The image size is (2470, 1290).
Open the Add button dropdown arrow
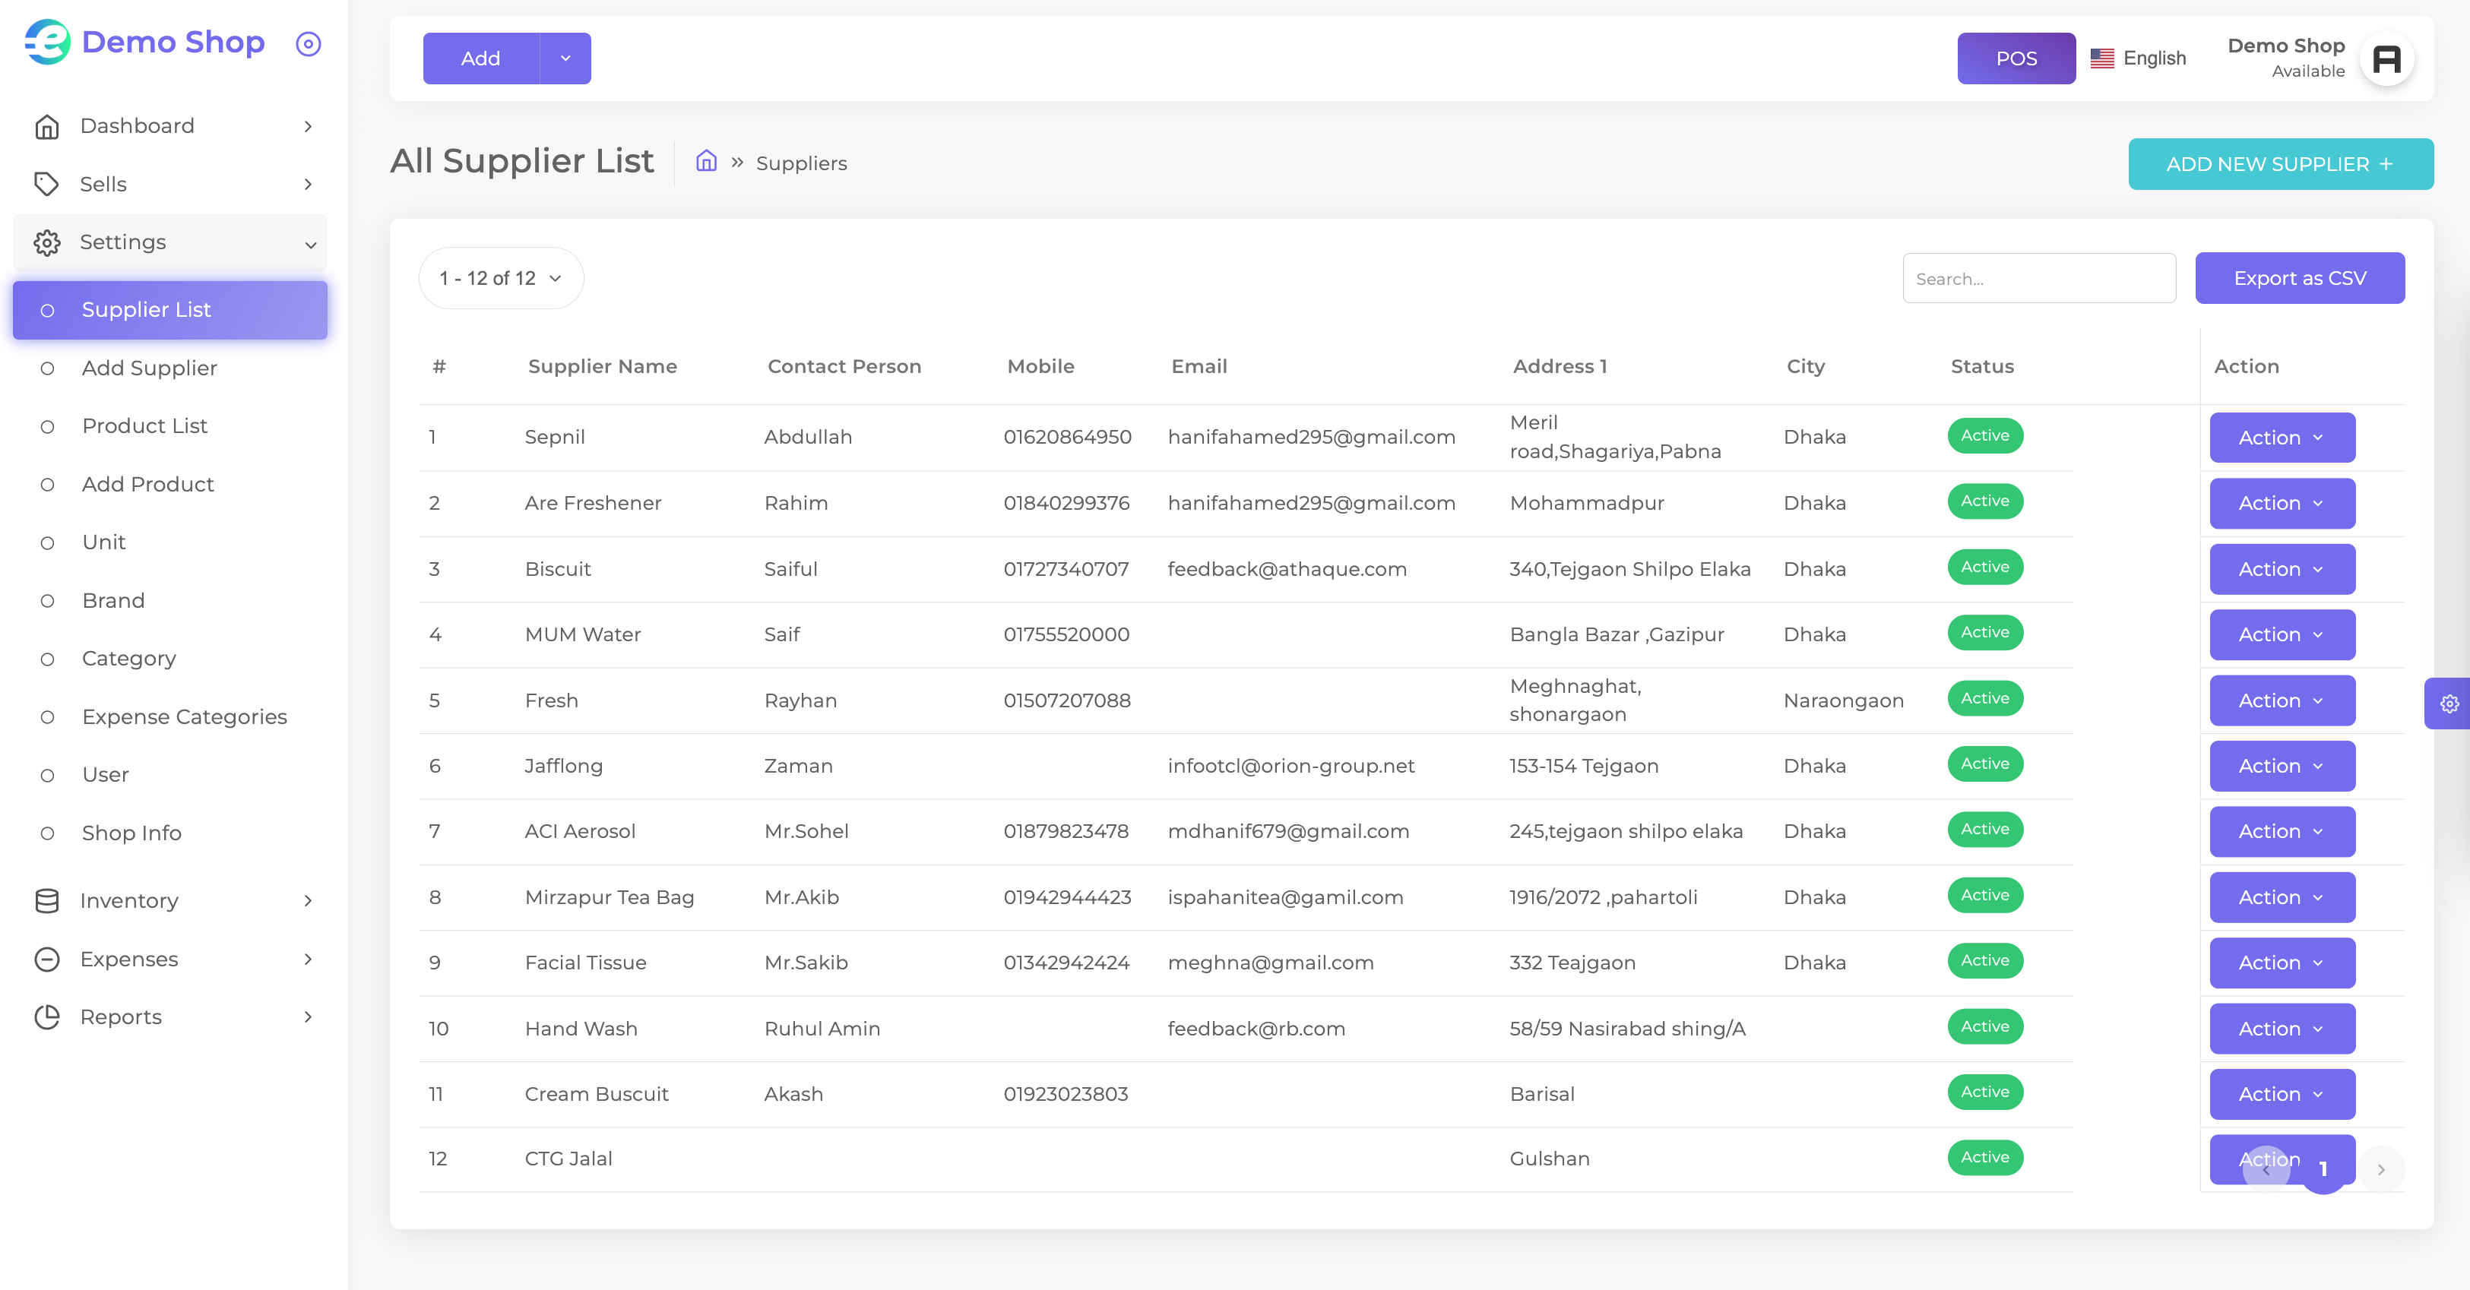565,58
